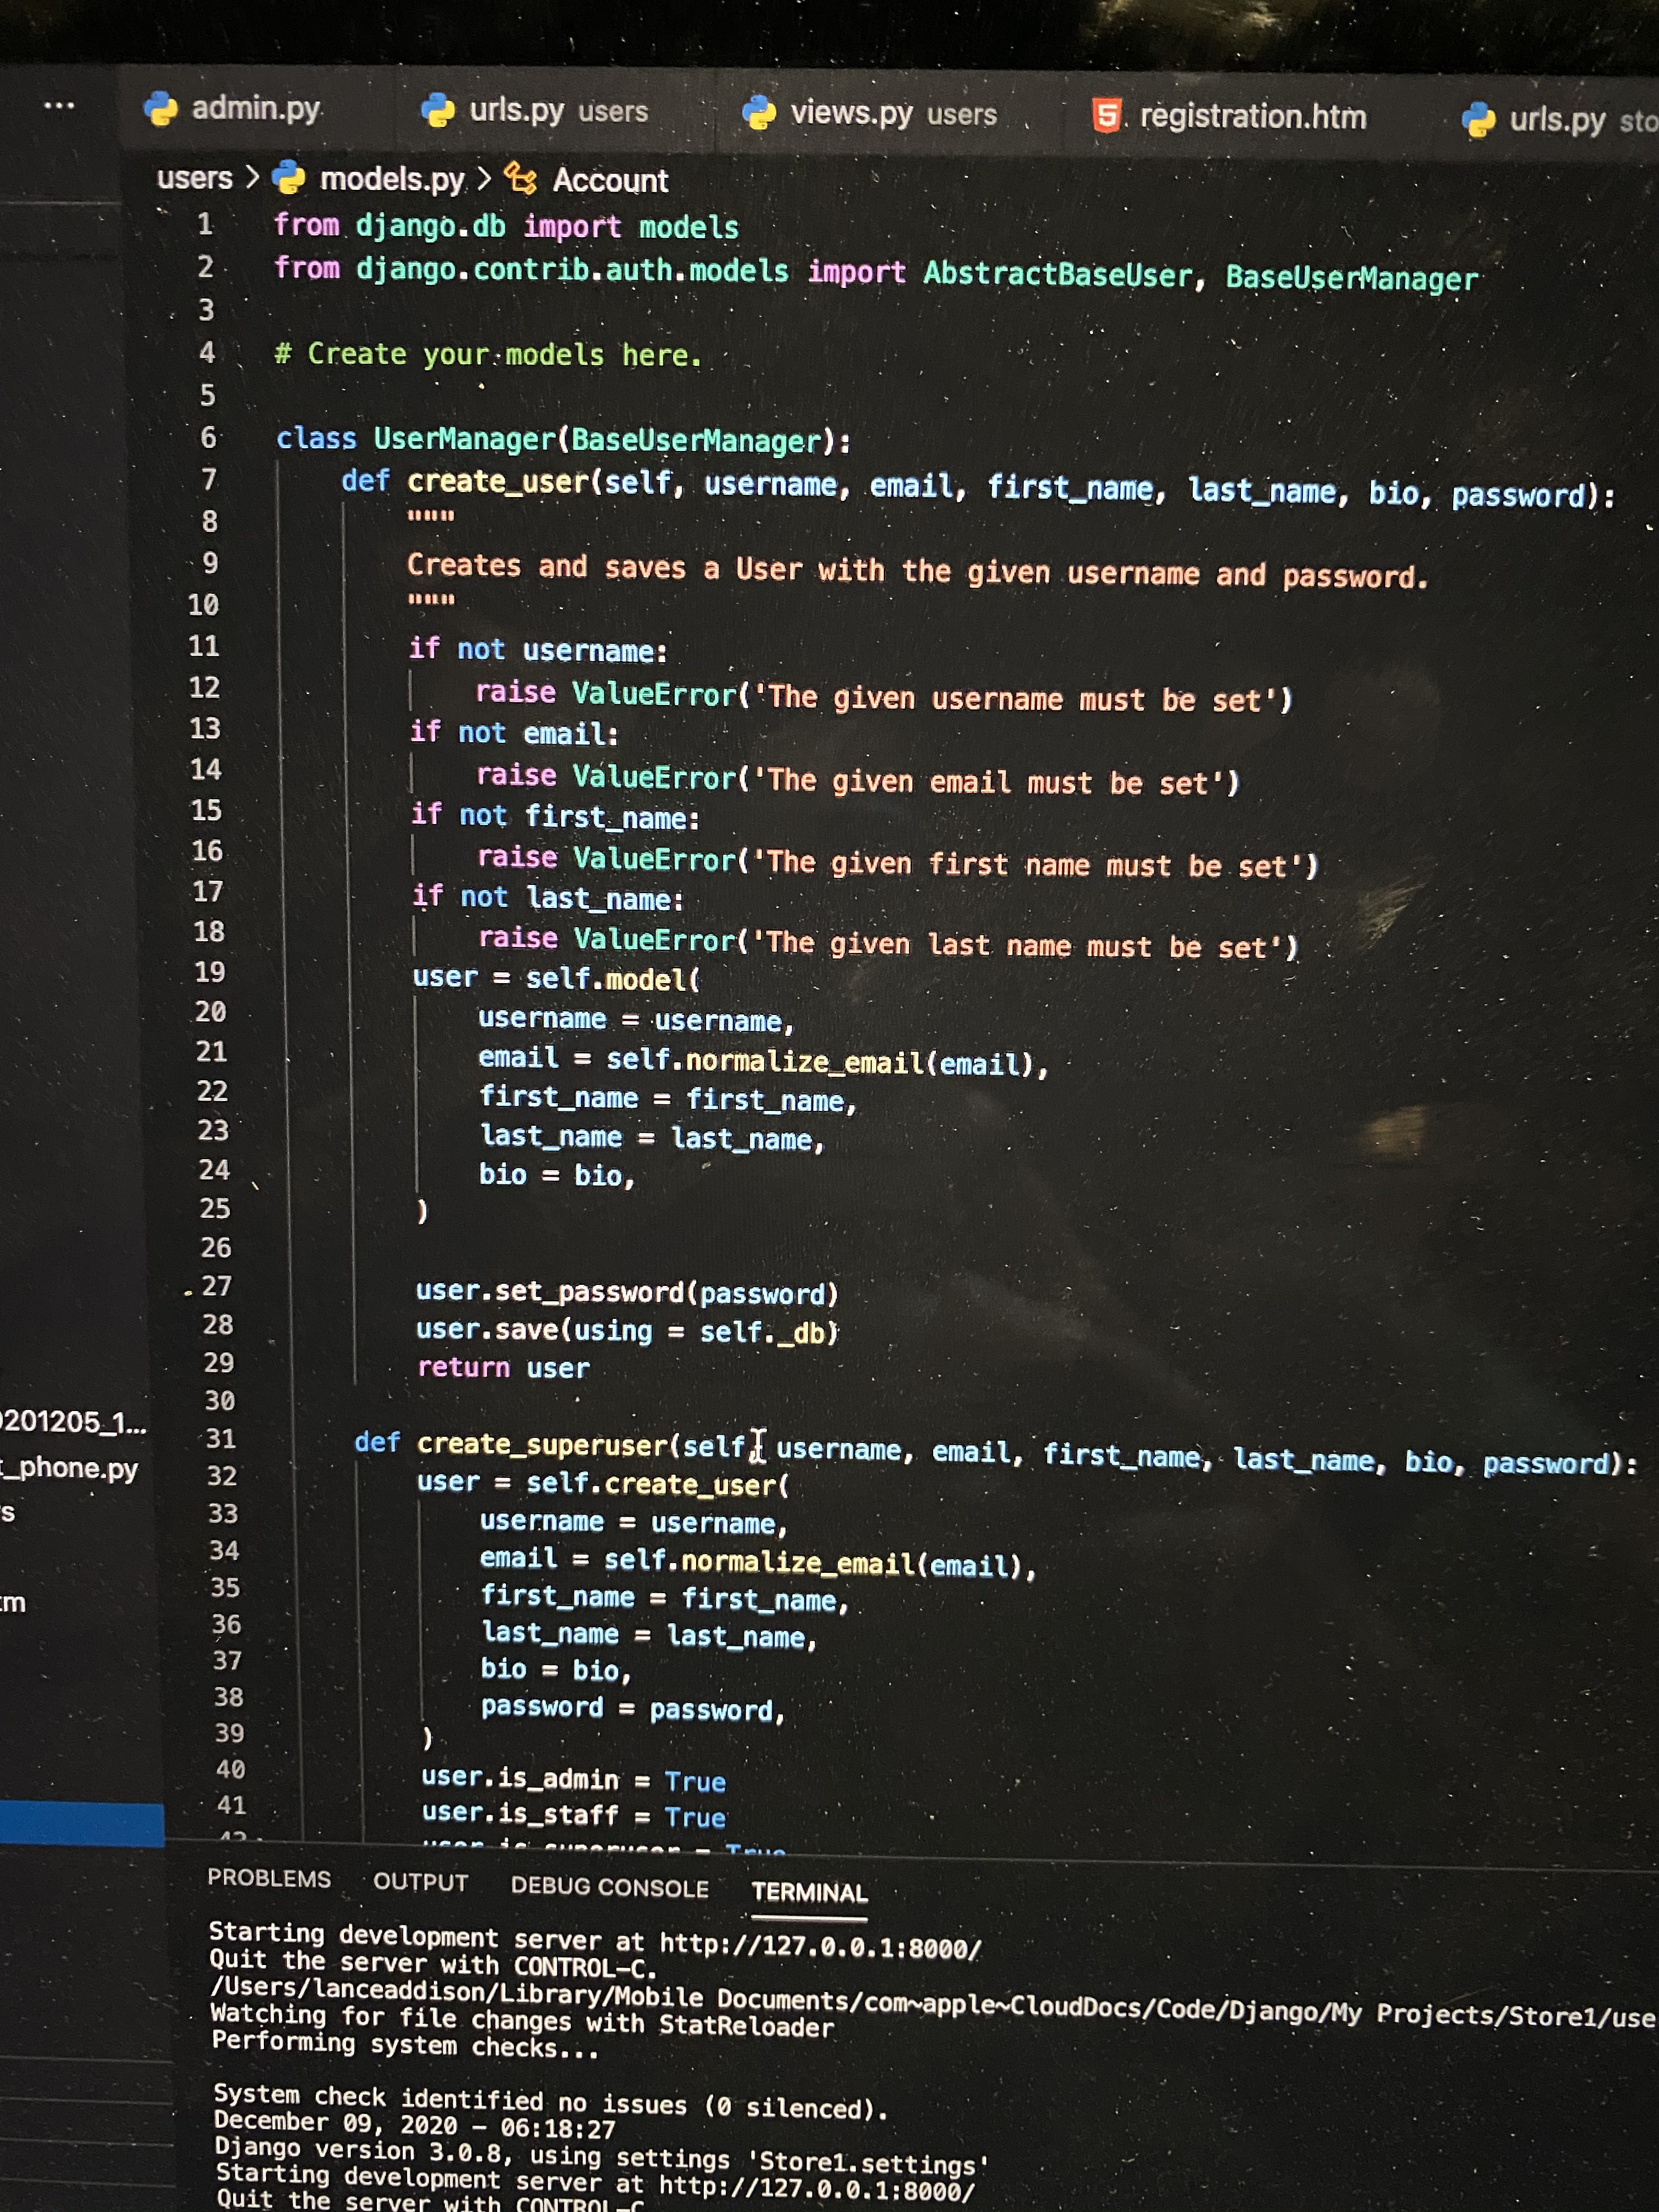The height and width of the screenshot is (2212, 1659).
Task: Select the TERMINAL panel tab
Action: [x=809, y=1892]
